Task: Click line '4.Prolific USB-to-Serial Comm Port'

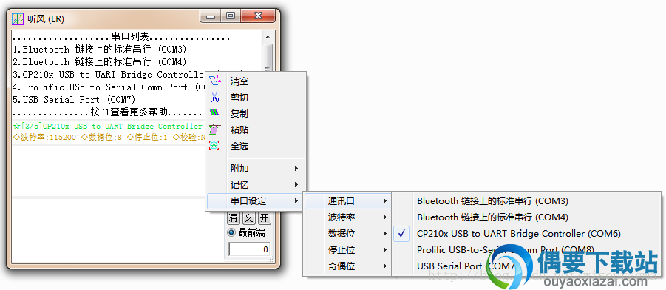Action: coord(109,87)
